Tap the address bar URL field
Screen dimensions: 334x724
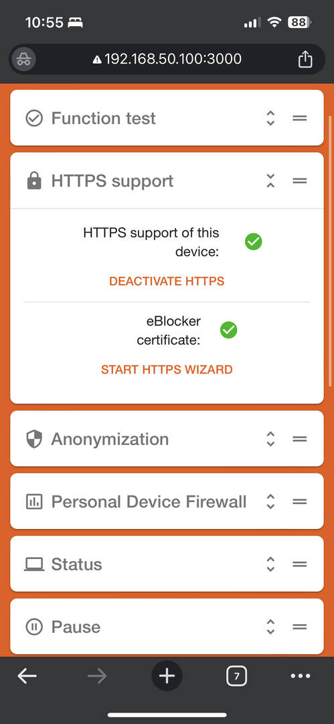coord(167,59)
